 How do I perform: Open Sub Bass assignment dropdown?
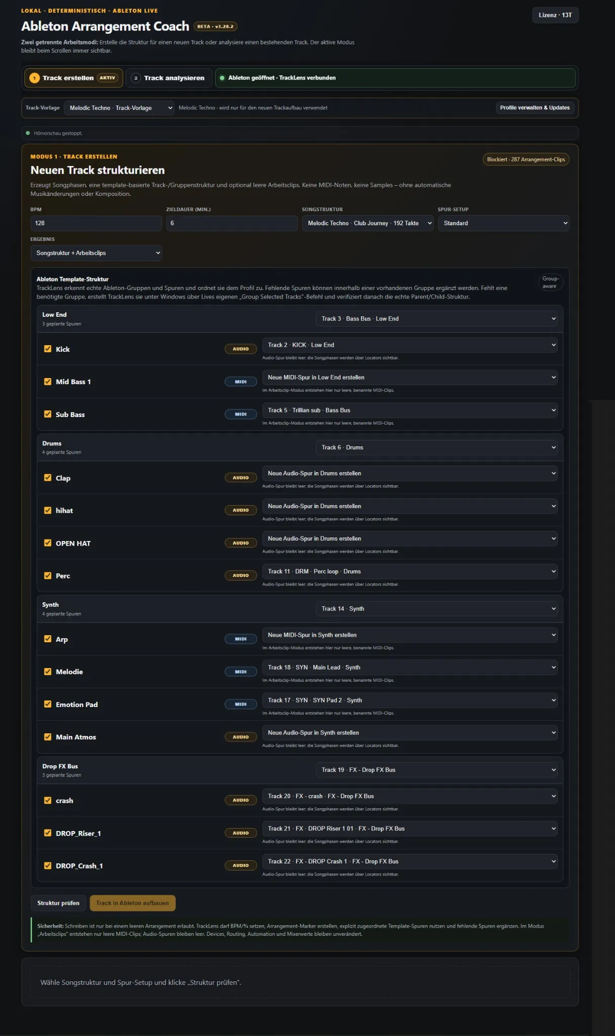click(410, 410)
